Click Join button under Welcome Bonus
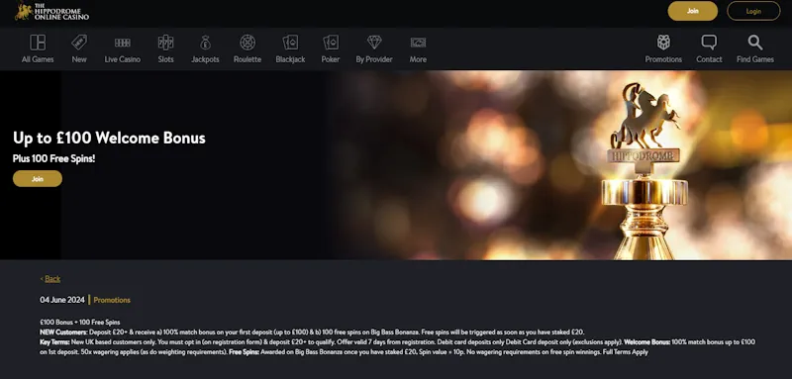 tap(38, 179)
